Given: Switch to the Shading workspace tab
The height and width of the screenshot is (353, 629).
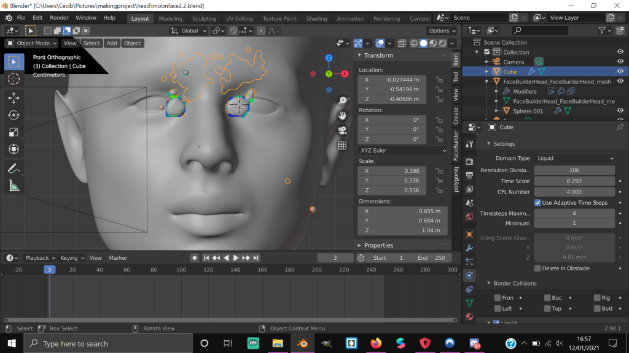Looking at the screenshot, I should [316, 18].
